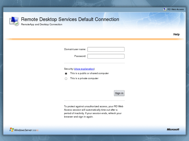The image size is (189, 141).
Task: Click the "Password:" label
Action: [x=80, y=56]
